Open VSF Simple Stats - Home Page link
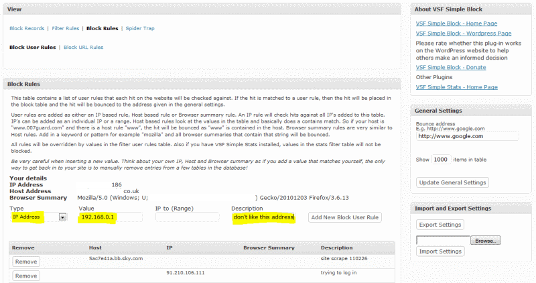The image size is (536, 283). 457,87
